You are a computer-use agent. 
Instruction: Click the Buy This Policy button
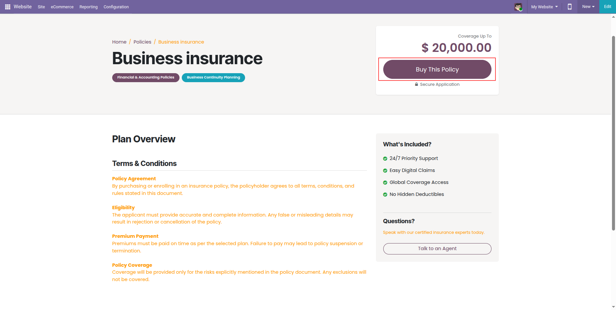click(437, 69)
